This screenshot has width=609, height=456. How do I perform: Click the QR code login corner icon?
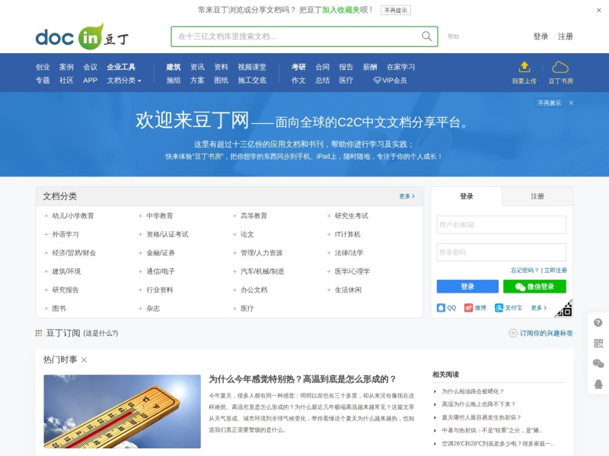pos(564,309)
